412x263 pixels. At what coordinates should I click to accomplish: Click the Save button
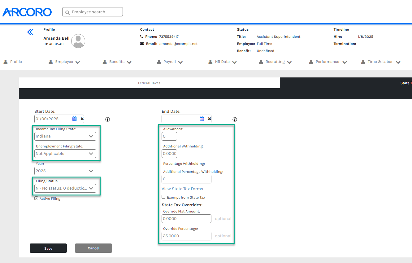tap(48, 248)
